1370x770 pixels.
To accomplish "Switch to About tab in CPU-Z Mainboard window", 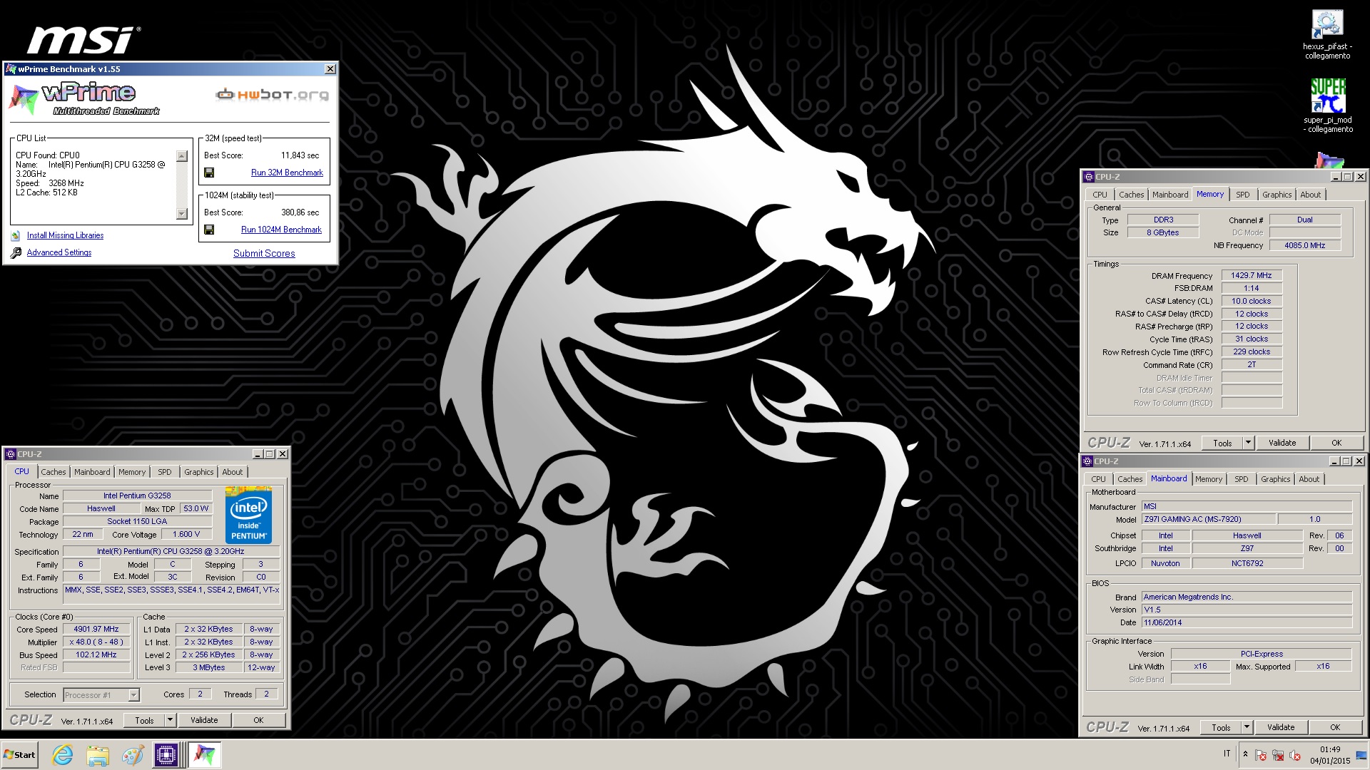I will point(1309,479).
